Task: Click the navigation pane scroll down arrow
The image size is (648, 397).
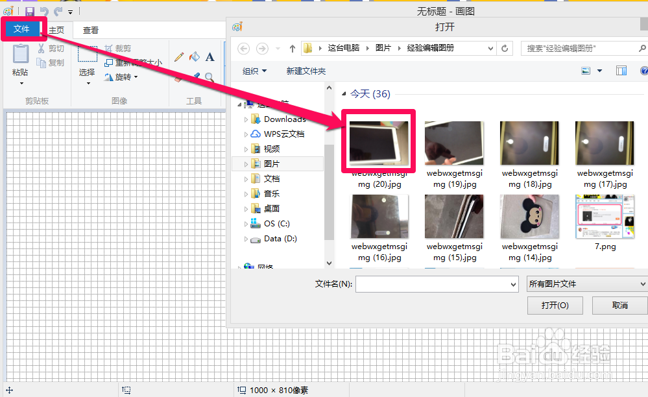Action: click(329, 263)
